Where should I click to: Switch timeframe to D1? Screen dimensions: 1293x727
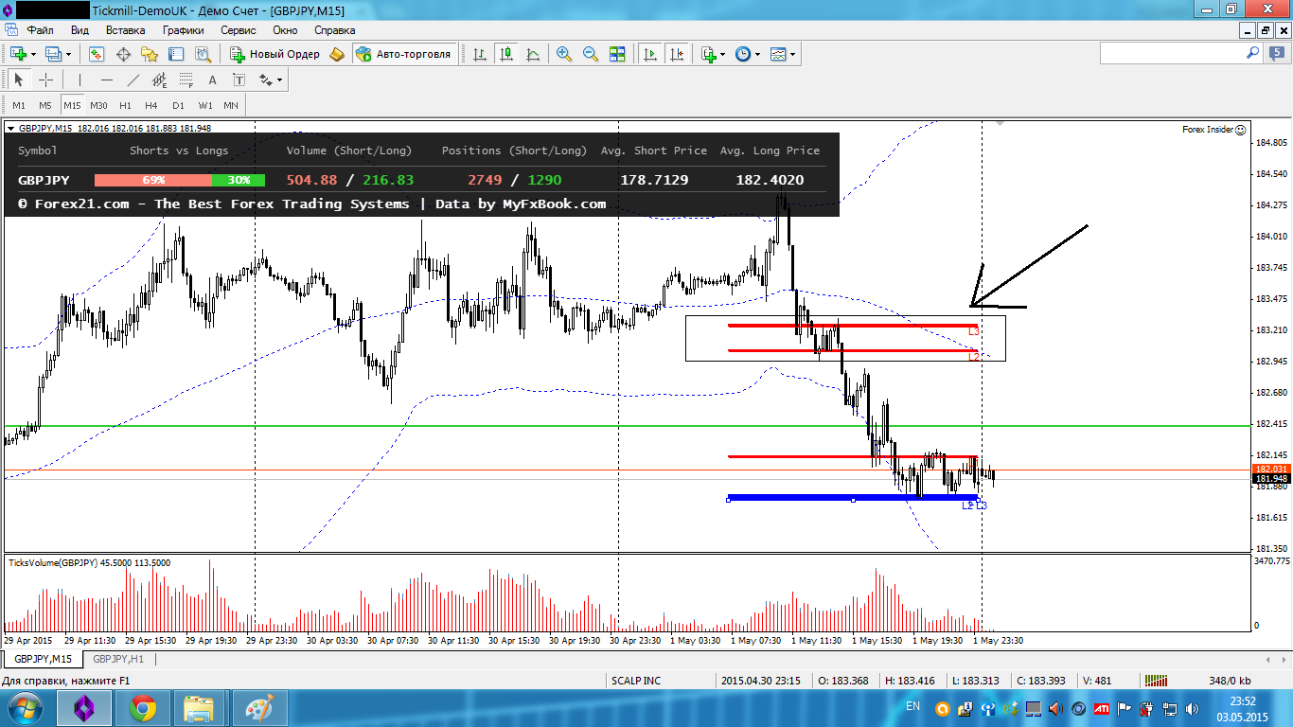click(x=178, y=105)
